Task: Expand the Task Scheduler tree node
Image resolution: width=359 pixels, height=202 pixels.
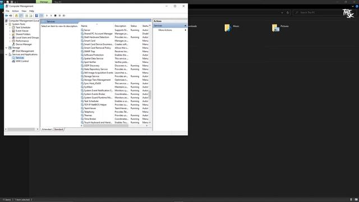Action: 10,27
